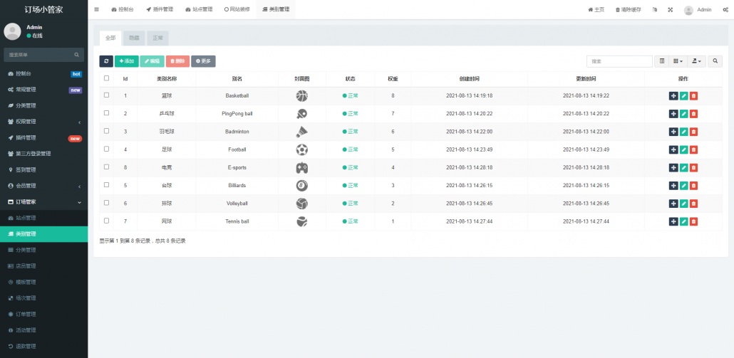Select the Tennis ball row checkbox
The width and height of the screenshot is (734, 358).
pyautogui.click(x=106, y=221)
